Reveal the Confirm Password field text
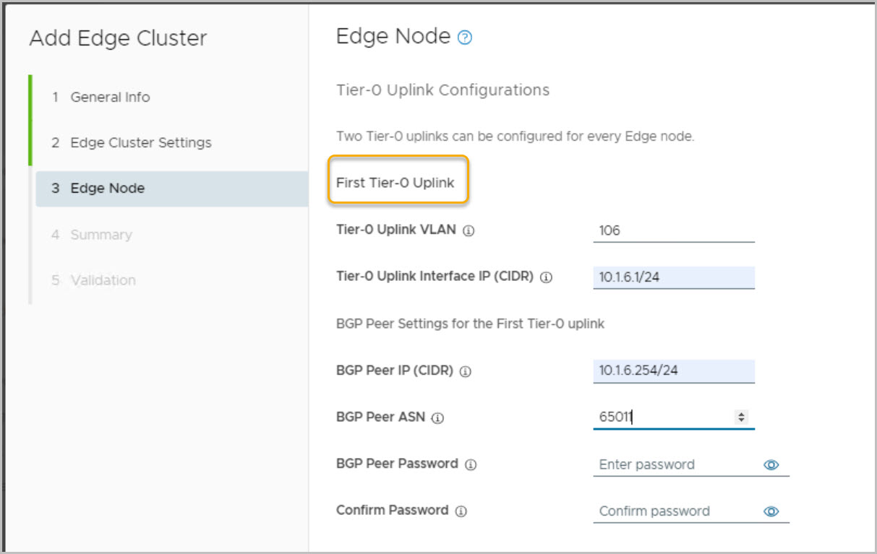This screenshot has height=554, width=877. 771,511
